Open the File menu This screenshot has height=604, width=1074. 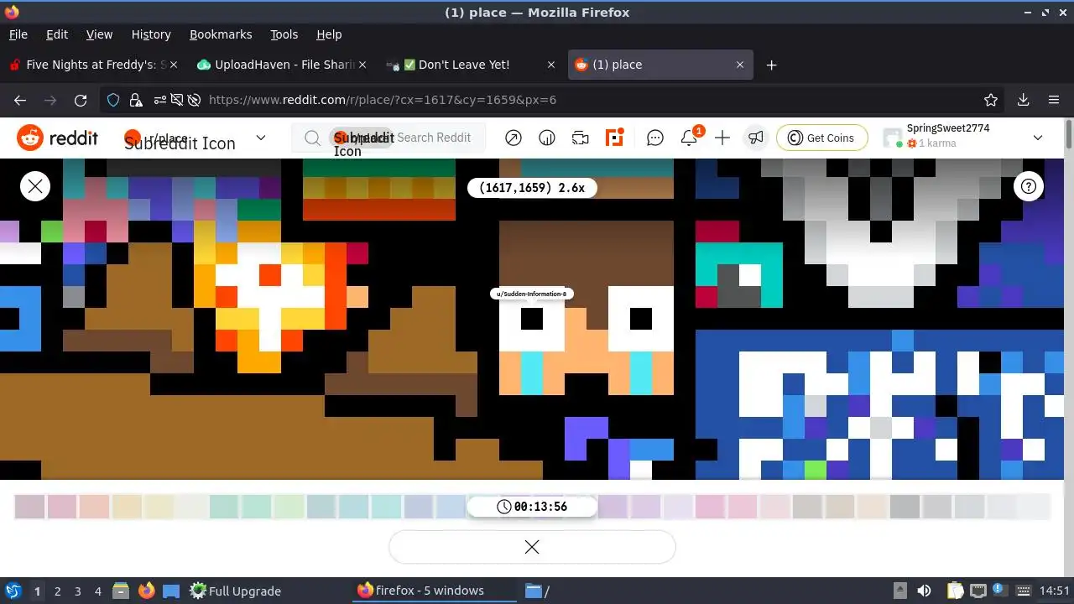(x=18, y=34)
